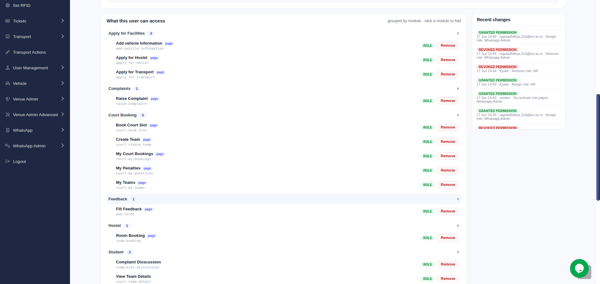Remove My Court Bookings access

[448, 156]
